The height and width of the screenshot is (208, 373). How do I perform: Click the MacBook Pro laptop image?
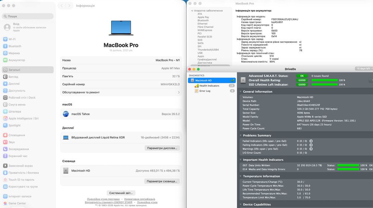[x=121, y=28]
